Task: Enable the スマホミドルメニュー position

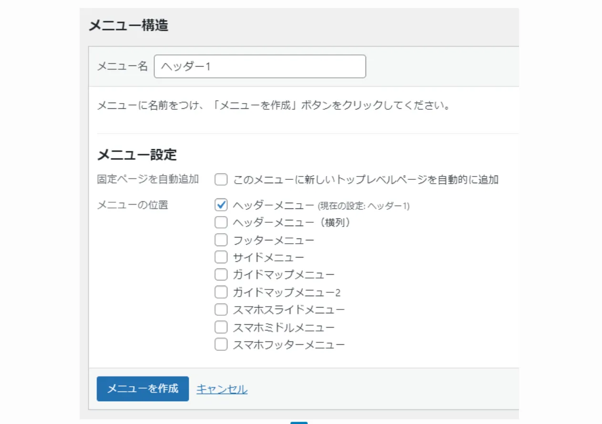Action: click(x=221, y=327)
